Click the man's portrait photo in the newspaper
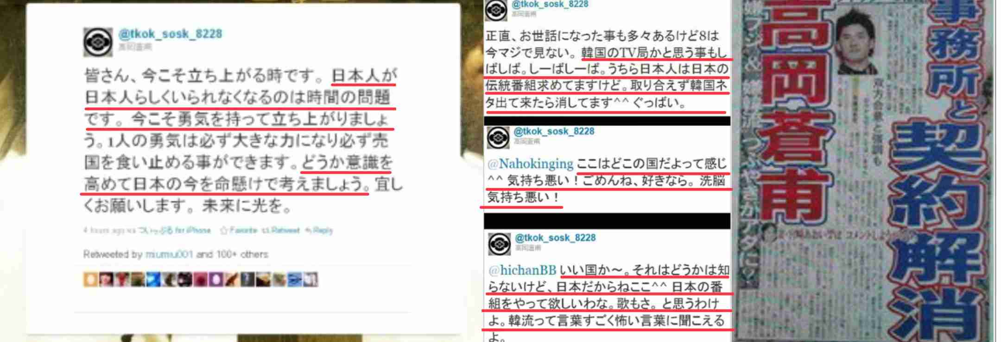This screenshot has width=1001, height=342. coord(857,43)
